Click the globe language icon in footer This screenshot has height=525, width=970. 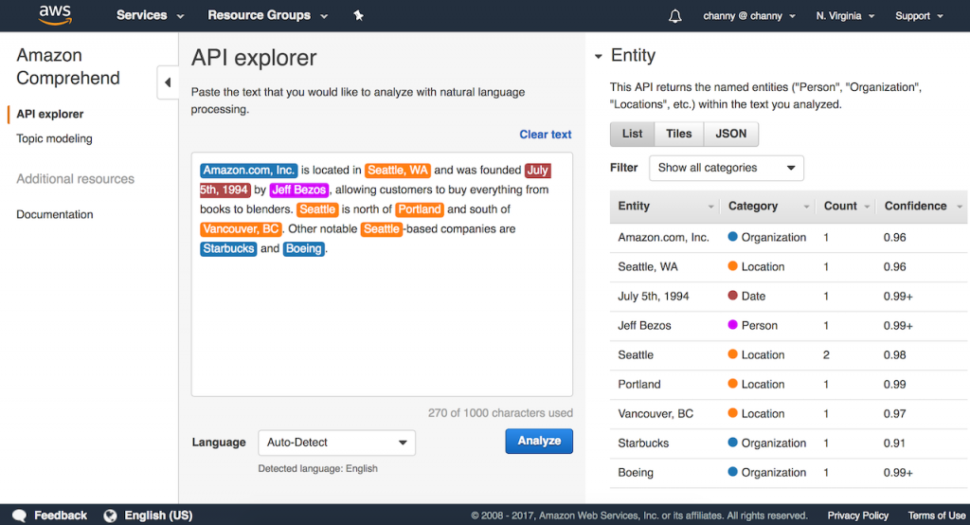[x=110, y=516]
